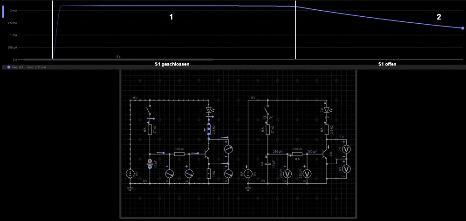
Task: Click the 1 kΩ emitter resistor
Action: [x=208, y=174]
